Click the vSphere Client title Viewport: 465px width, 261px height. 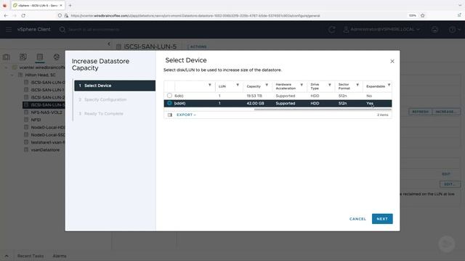pyautogui.click(x=34, y=29)
